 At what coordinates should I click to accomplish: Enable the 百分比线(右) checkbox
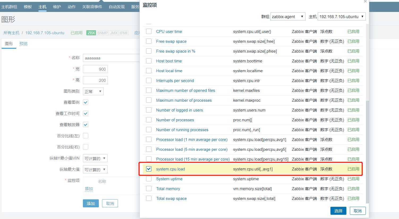coord(86,147)
